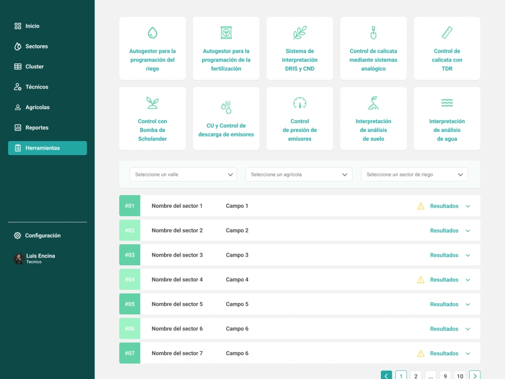Image resolution: width=505 pixels, height=379 pixels.
Task: Click the next page arrow button
Action: tap(475, 375)
